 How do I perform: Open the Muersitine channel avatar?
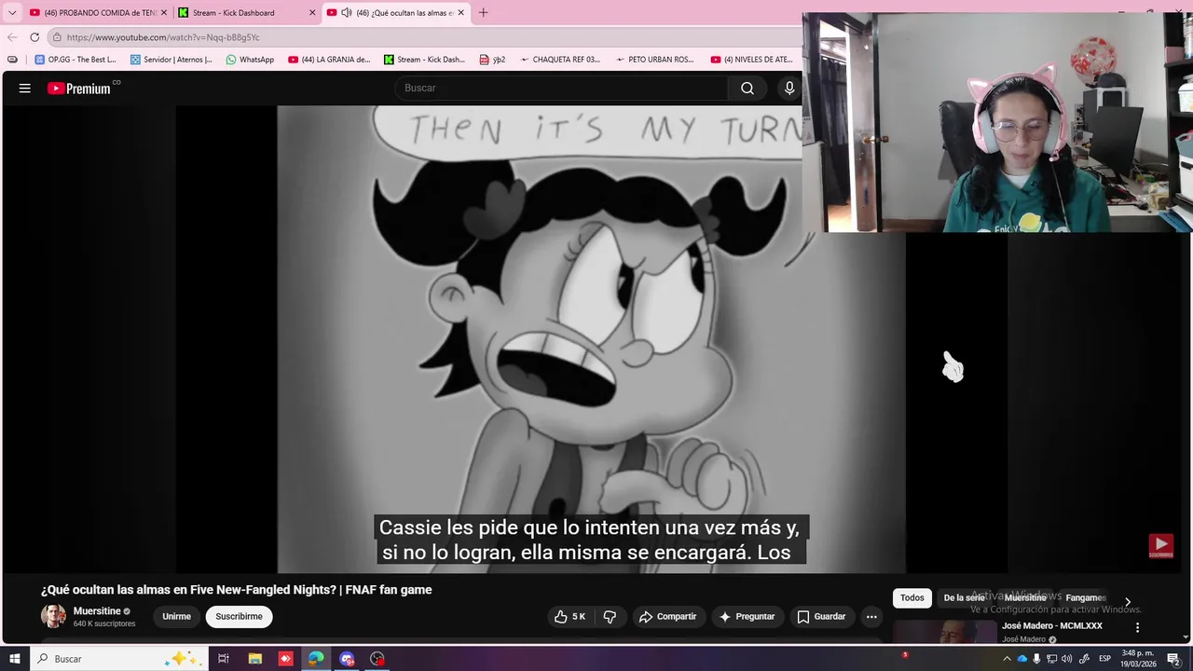coord(53,616)
